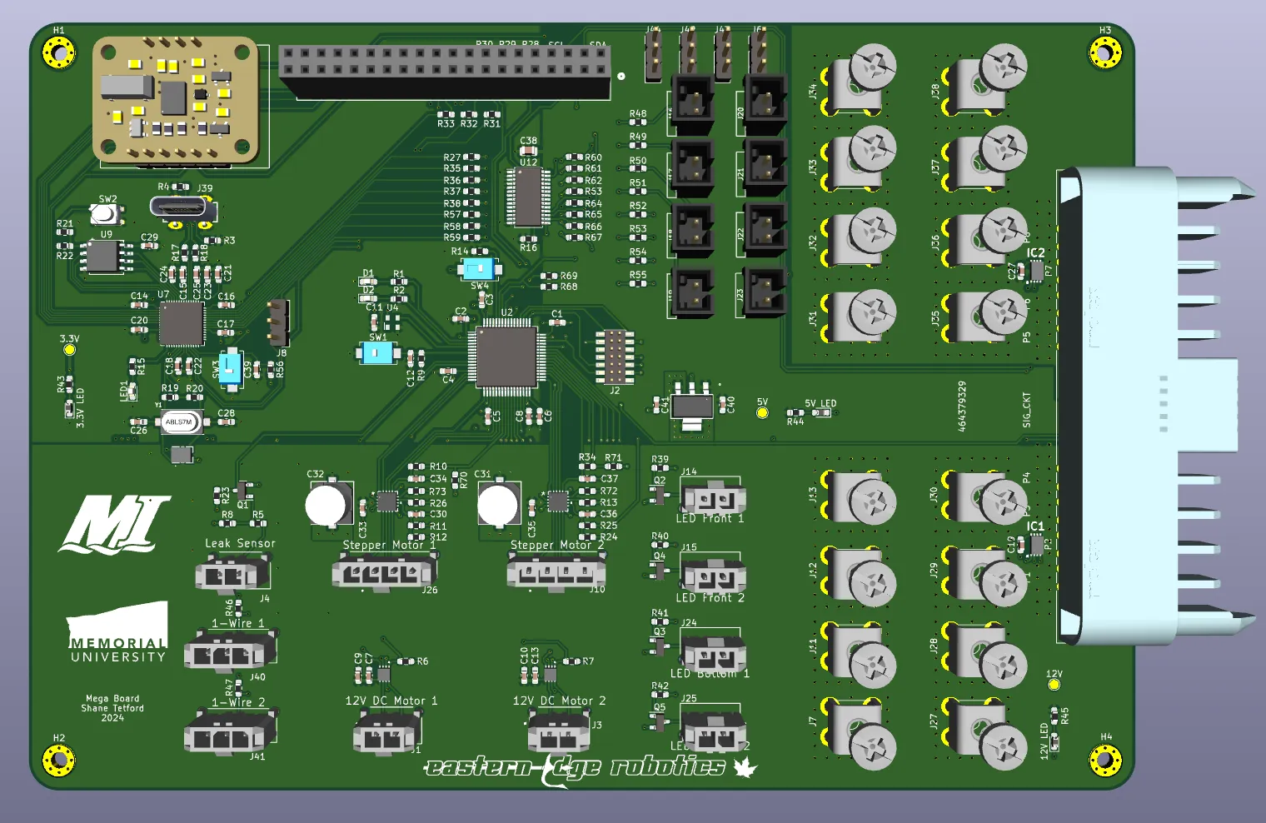Click the "Stepper Motor 1" silkscreen label
The image size is (1266, 823).
tap(388, 546)
